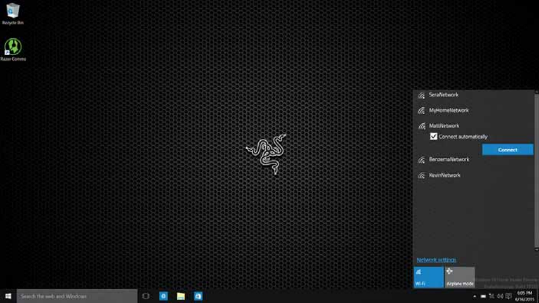This screenshot has height=303, width=539.
Task: Open the Razer Comms desktop shortcut
Action: point(13,50)
